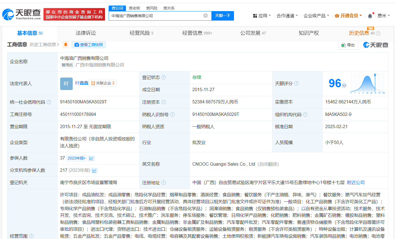The image size is (395, 239).
Task: Click the chart icon beside 217 (2023年报)
Action: pos(94,170)
